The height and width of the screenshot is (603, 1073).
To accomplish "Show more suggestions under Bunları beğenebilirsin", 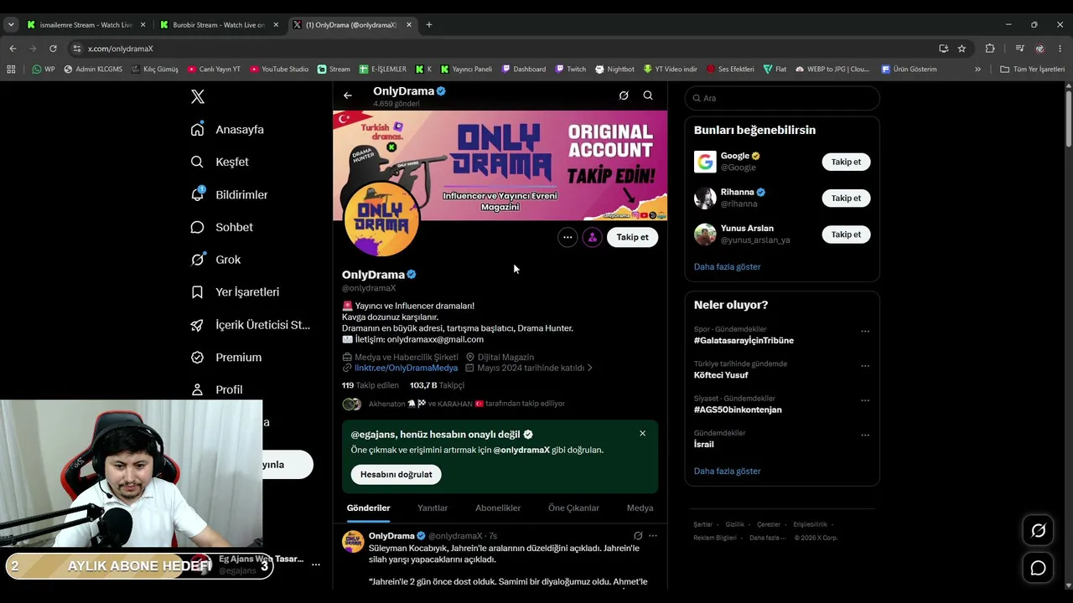I will [x=728, y=266].
